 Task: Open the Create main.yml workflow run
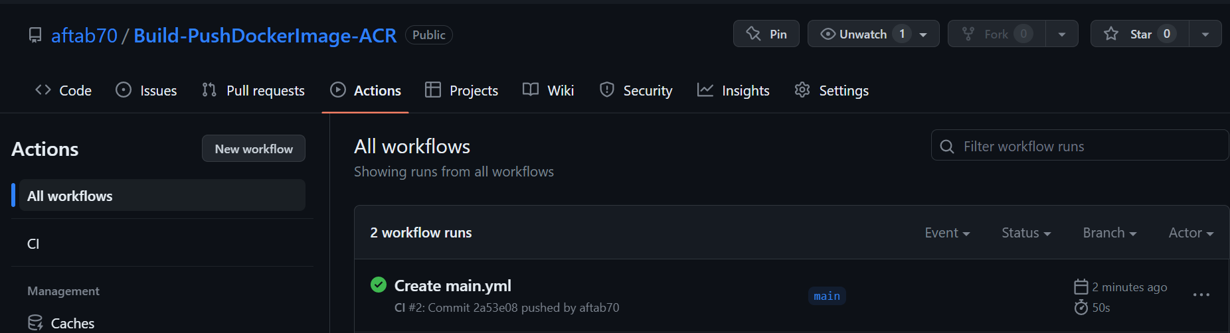[x=453, y=286]
